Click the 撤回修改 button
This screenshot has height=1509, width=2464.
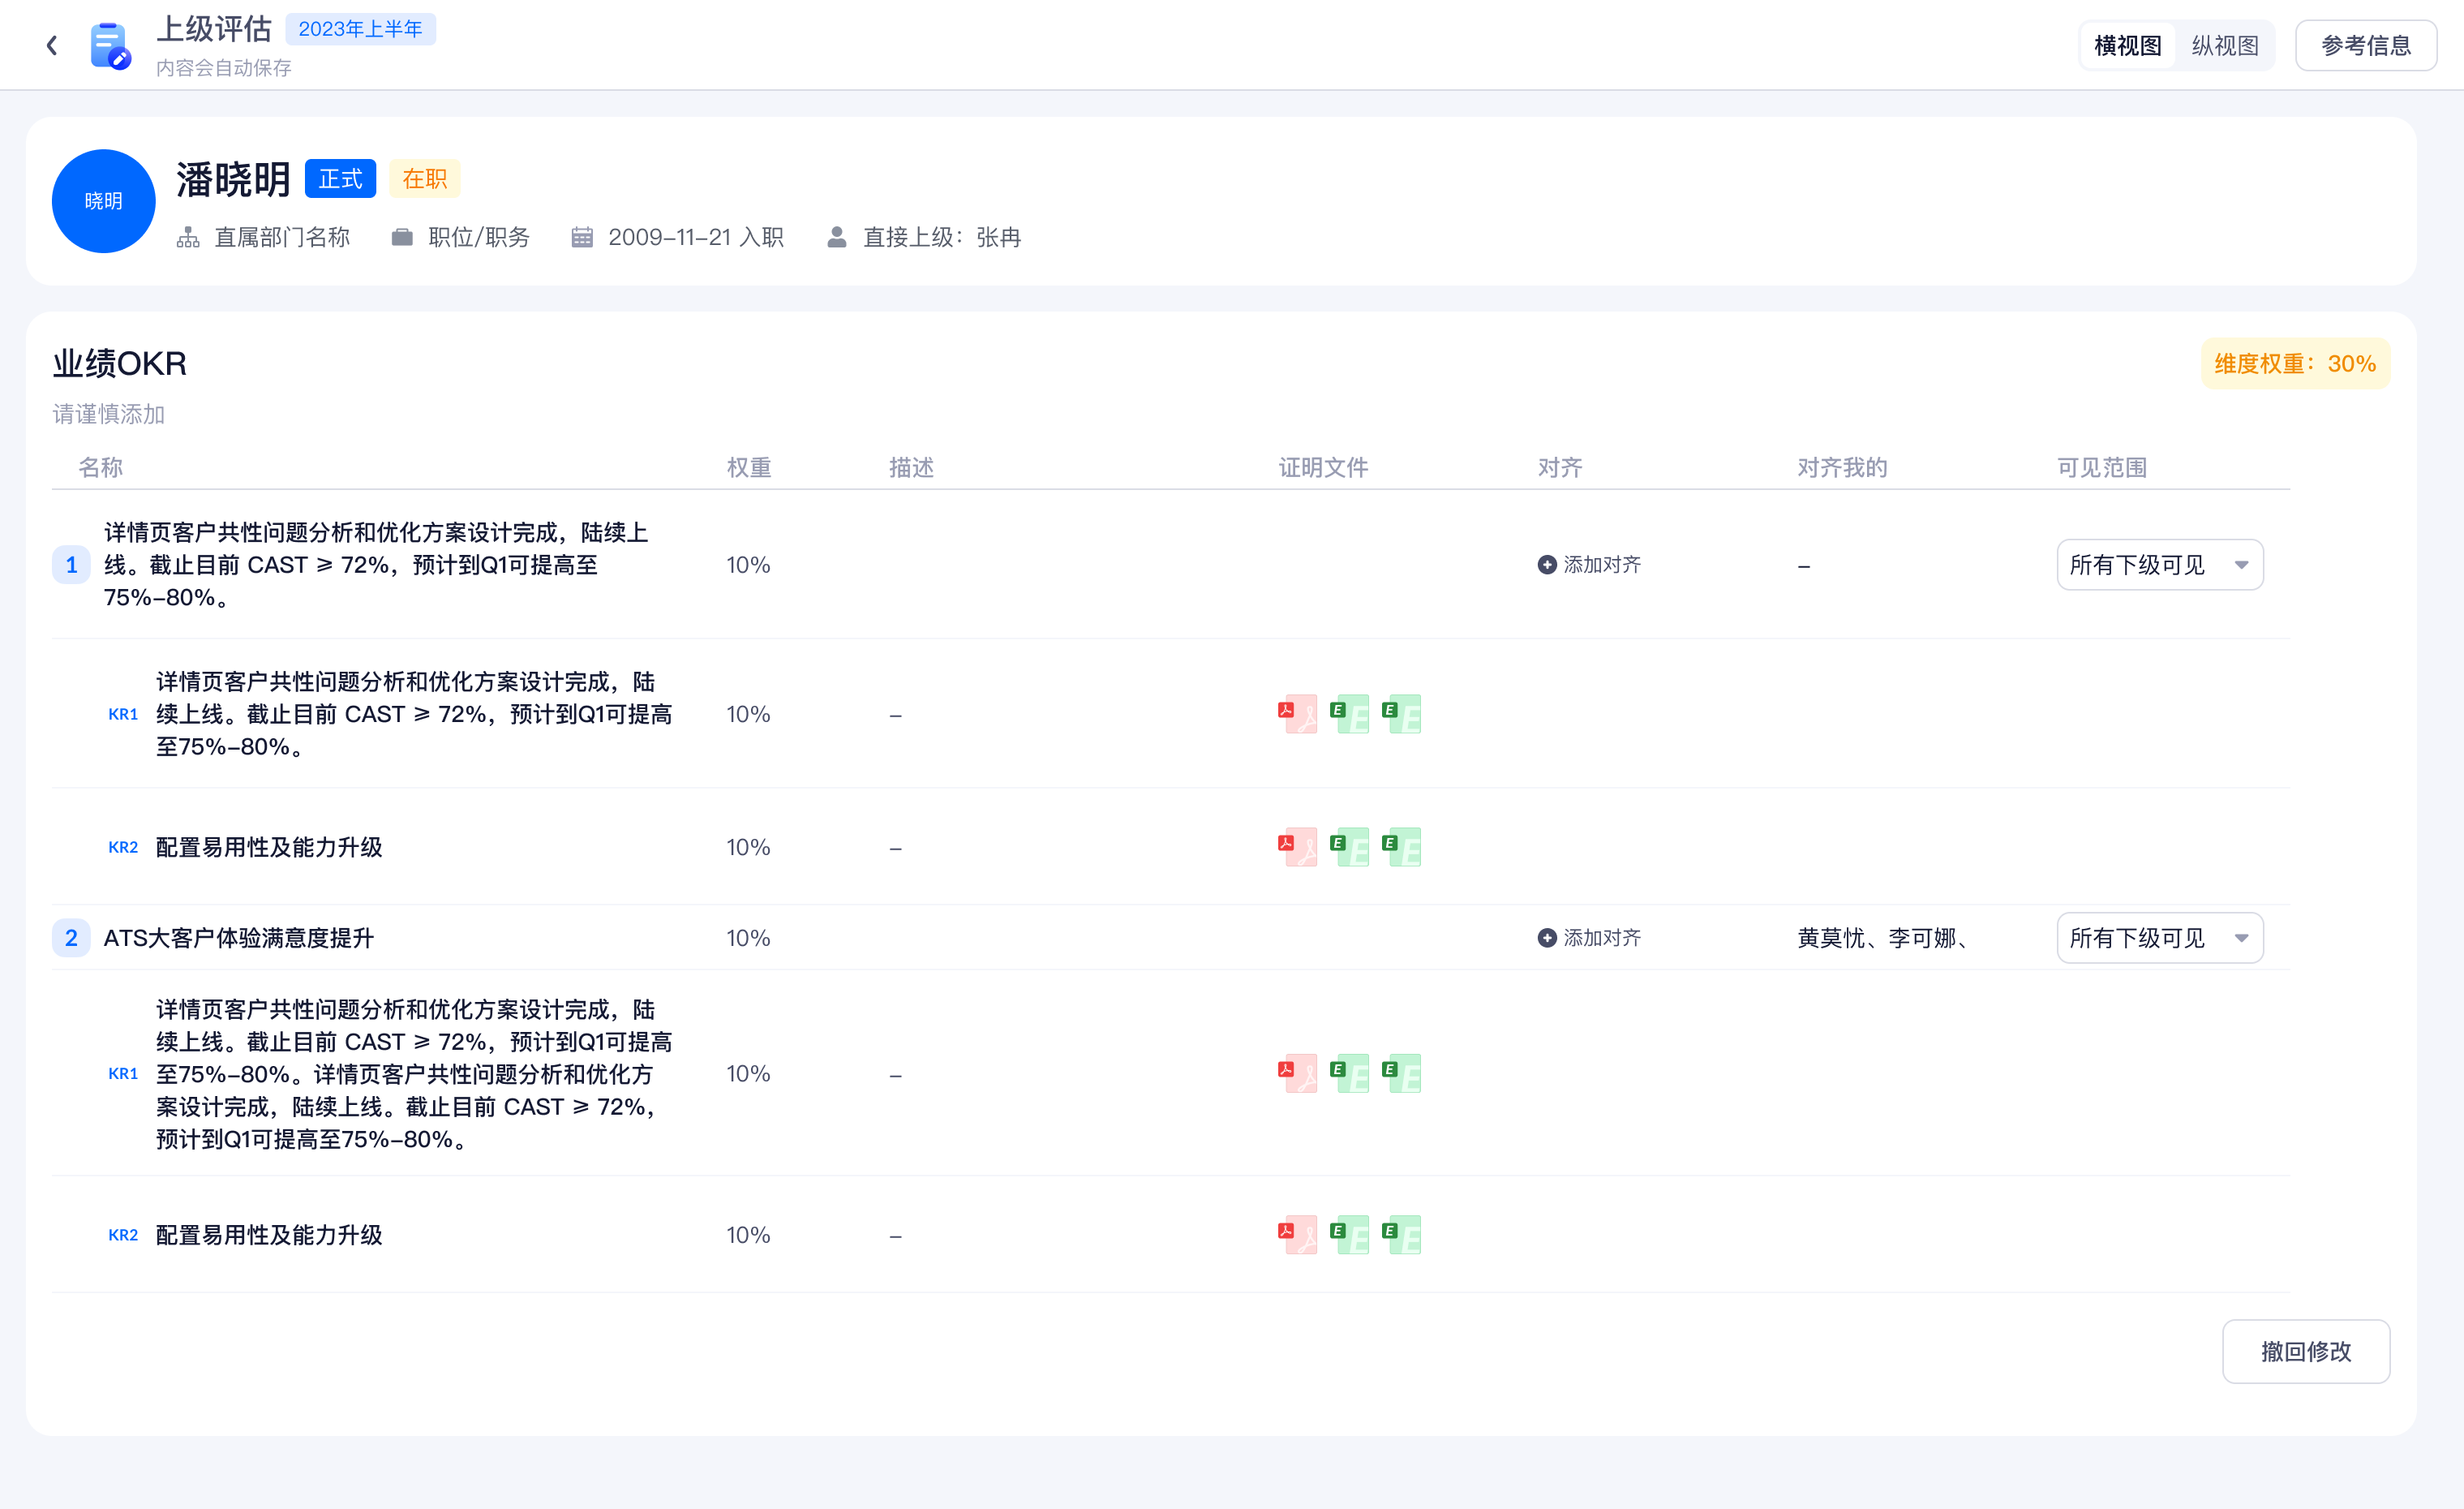pyautogui.click(x=2305, y=1351)
